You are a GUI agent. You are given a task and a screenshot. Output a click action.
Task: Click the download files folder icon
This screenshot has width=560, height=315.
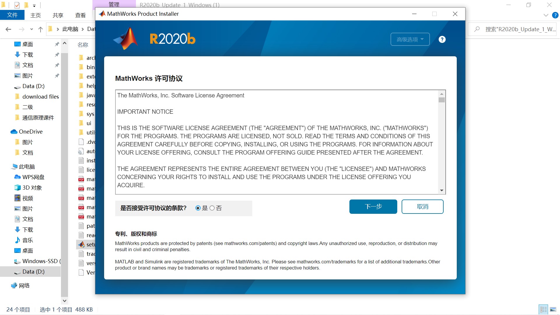point(17,97)
